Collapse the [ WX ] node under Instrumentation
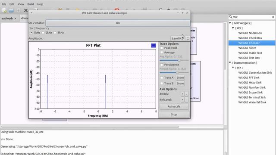The image size is (276, 155). click(x=233, y=68)
